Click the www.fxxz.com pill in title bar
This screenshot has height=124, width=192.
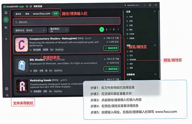pyautogui.click(x=132, y=5)
